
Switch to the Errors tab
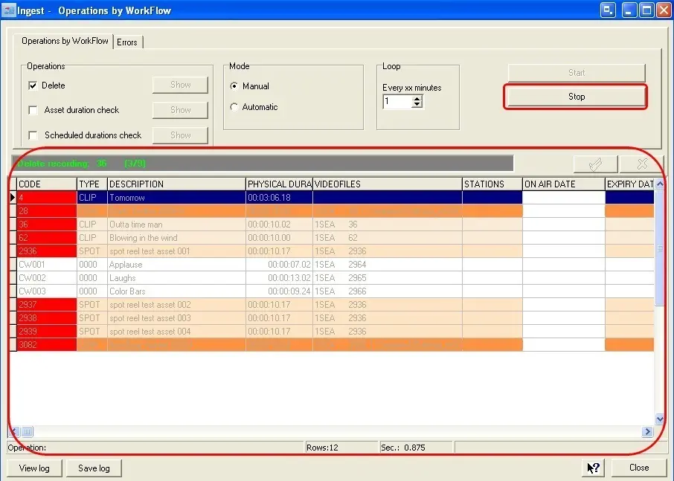(127, 42)
